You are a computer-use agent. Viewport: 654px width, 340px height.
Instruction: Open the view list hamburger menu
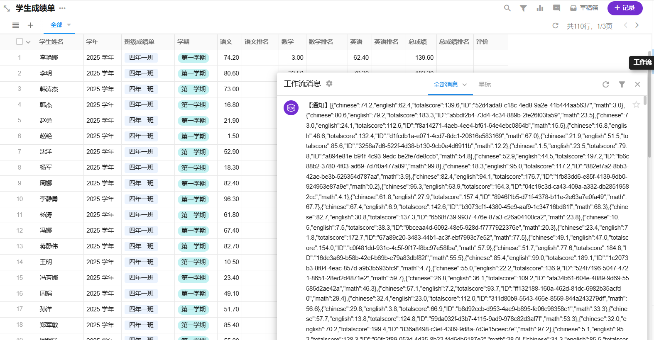(16, 25)
